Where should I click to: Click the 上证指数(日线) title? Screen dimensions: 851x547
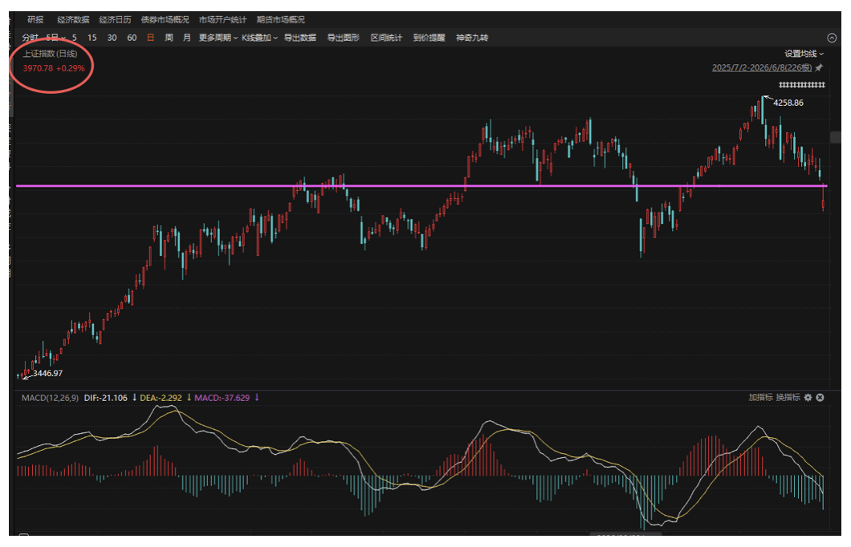[50, 54]
